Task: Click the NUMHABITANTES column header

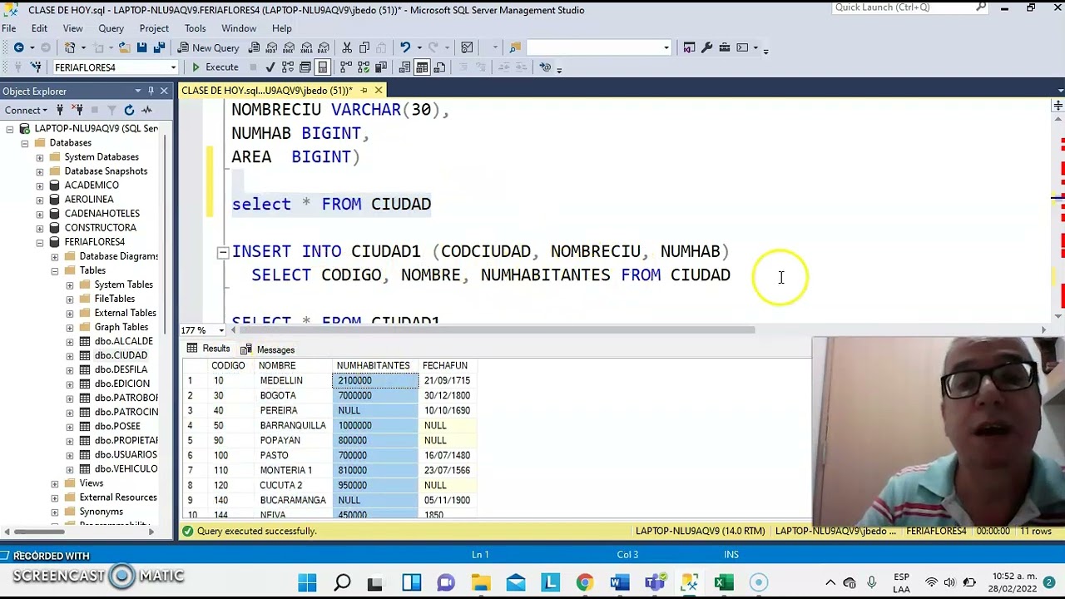Action: [374, 365]
